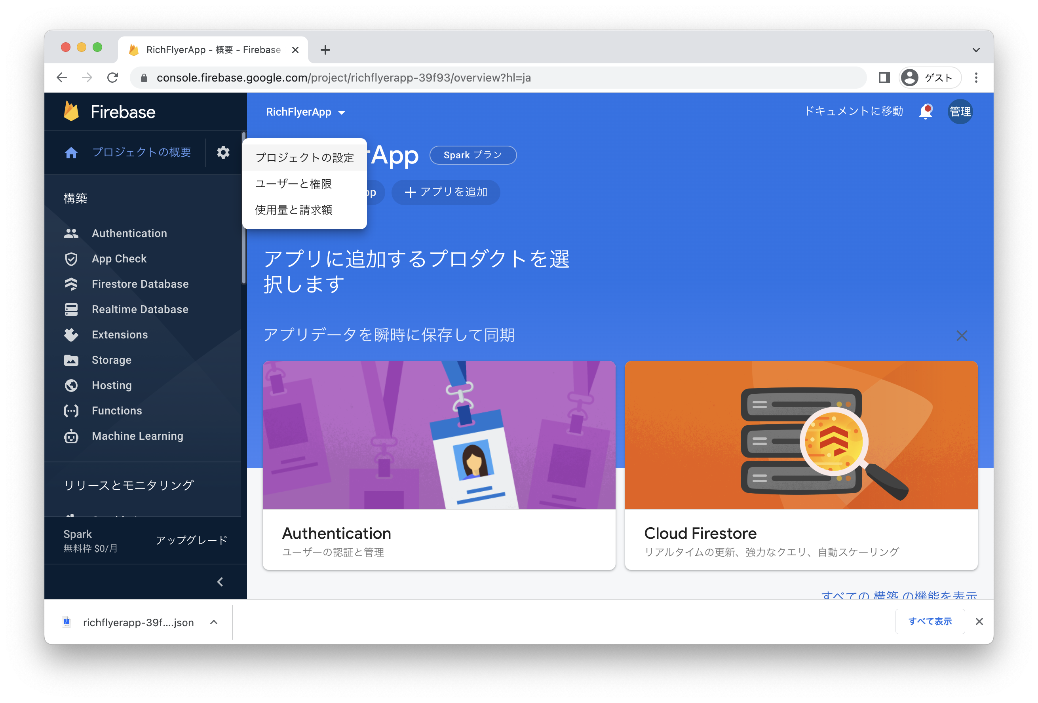
Task: Click the Firebase flame logo
Action: pyautogui.click(x=71, y=111)
